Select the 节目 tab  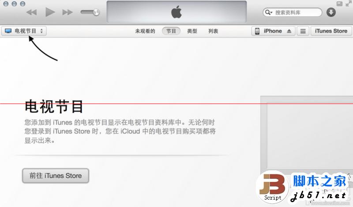pos(171,31)
